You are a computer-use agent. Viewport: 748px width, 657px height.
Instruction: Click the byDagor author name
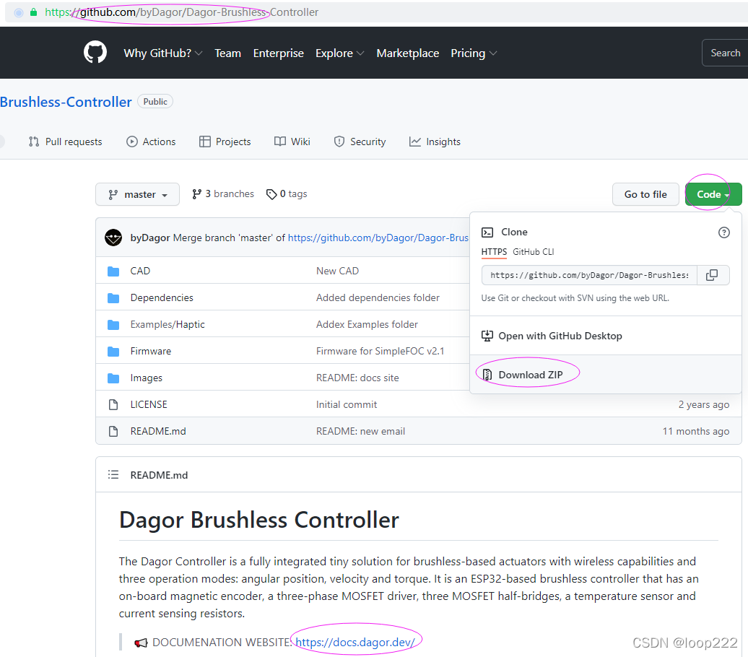(x=149, y=238)
